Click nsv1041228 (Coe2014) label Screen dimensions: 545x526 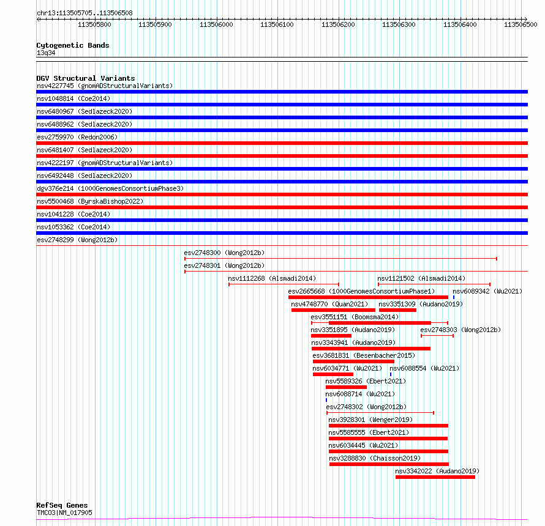pyautogui.click(x=73, y=214)
